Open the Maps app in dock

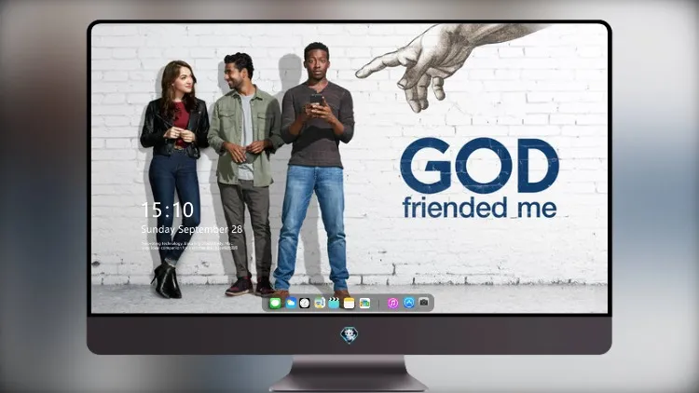click(x=319, y=304)
